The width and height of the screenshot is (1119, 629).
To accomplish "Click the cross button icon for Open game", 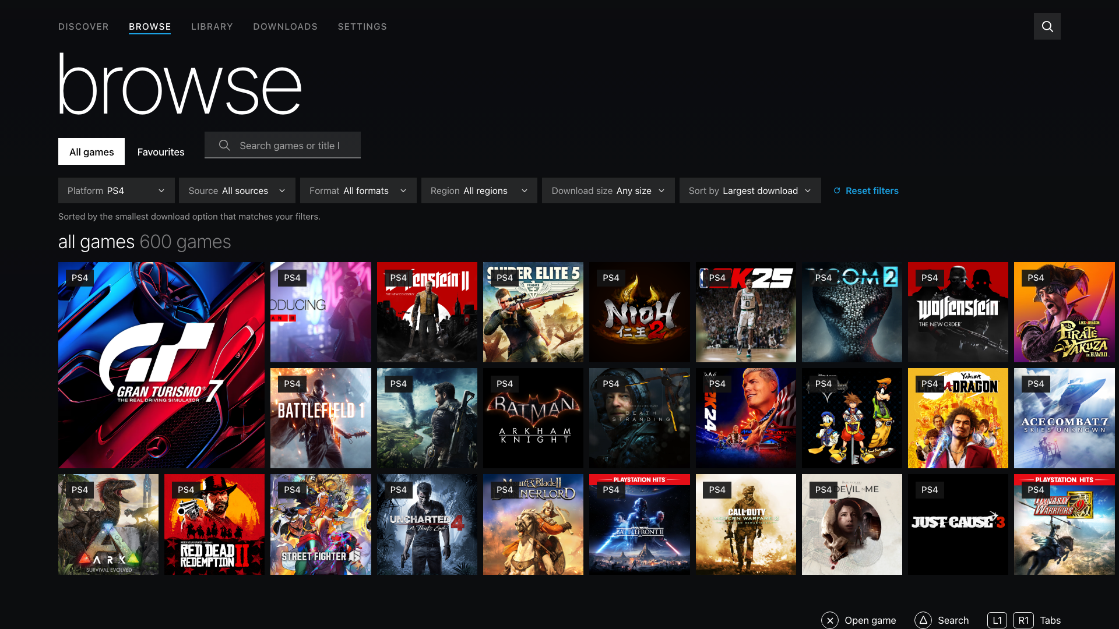I will tap(830, 620).
